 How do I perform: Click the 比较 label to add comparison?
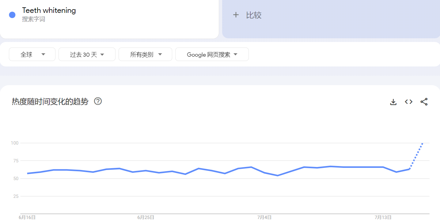pyautogui.click(x=254, y=15)
